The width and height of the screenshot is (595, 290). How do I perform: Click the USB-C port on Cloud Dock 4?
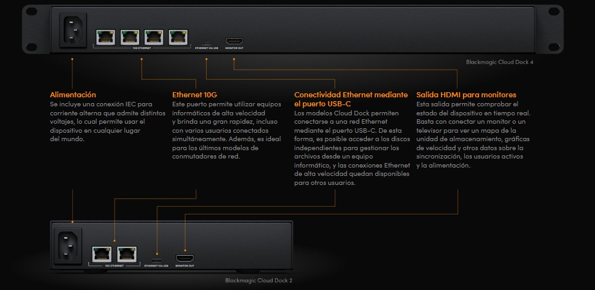click(x=206, y=41)
